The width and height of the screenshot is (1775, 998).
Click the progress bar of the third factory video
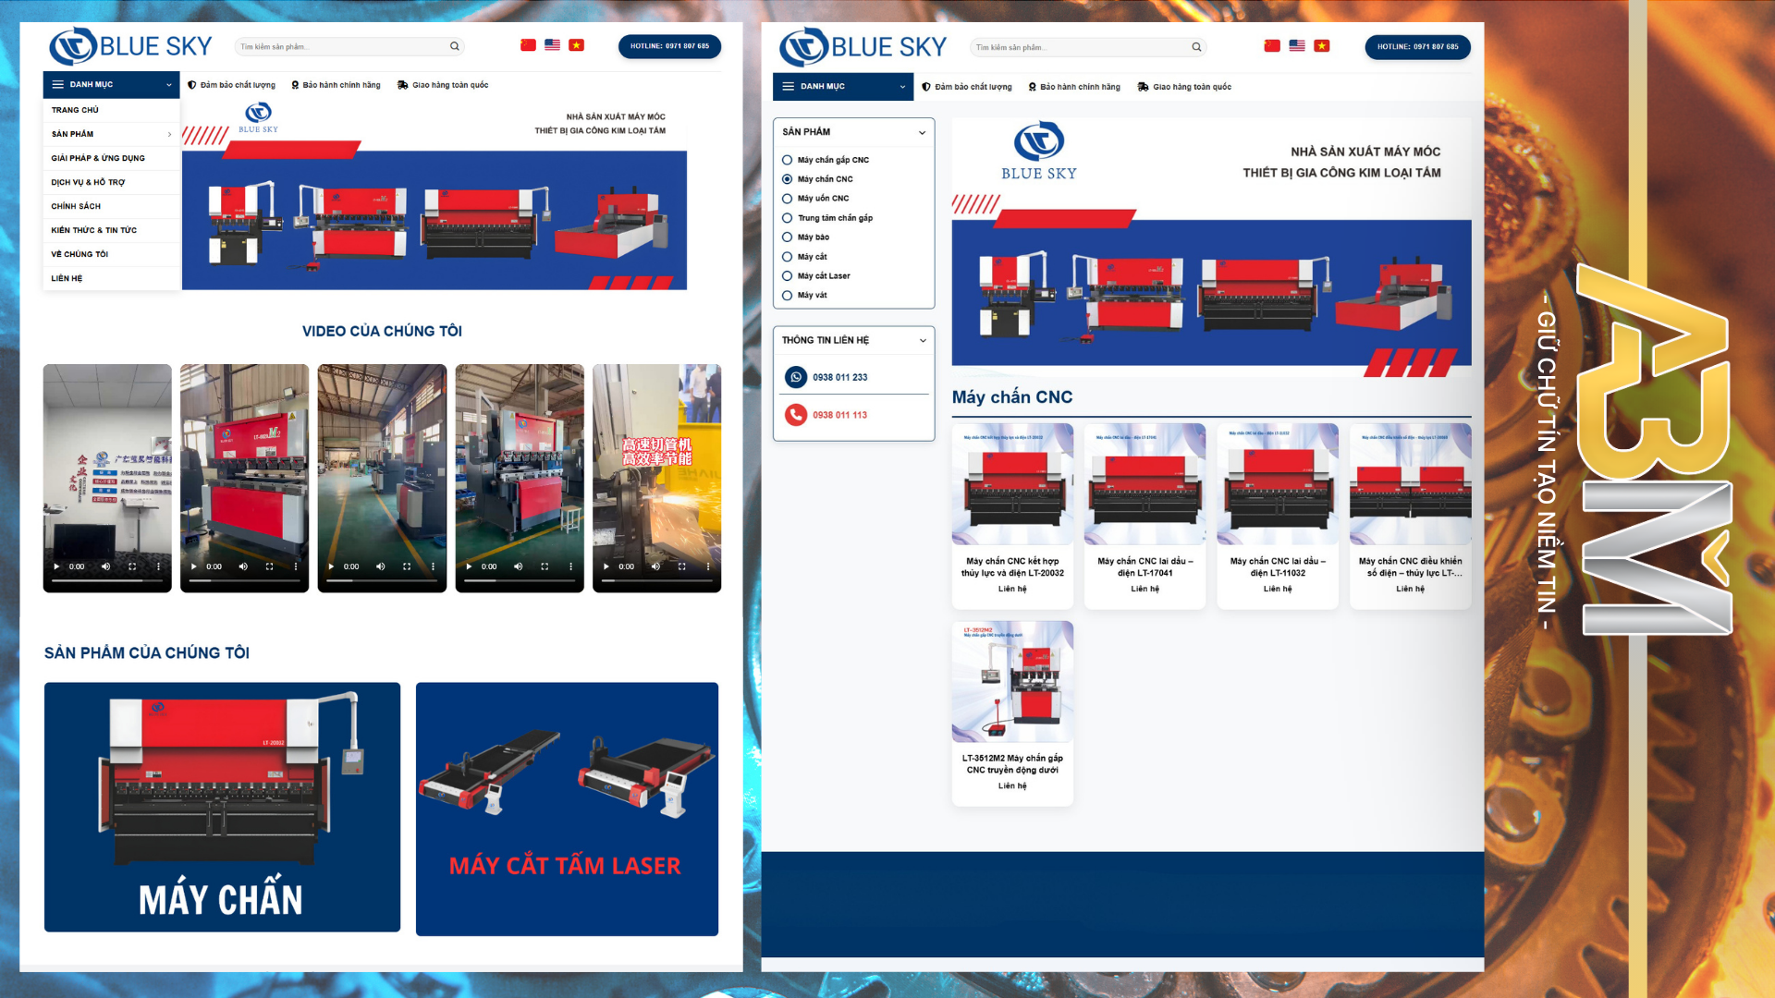[382, 581]
